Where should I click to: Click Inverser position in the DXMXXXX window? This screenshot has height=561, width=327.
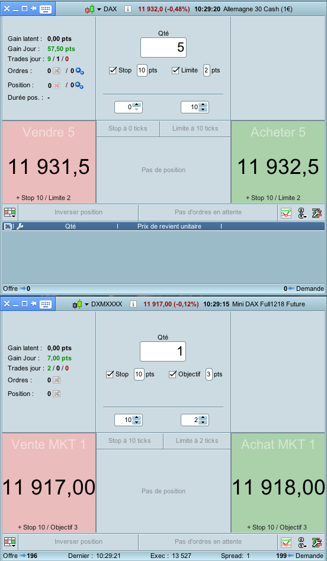pos(79,541)
